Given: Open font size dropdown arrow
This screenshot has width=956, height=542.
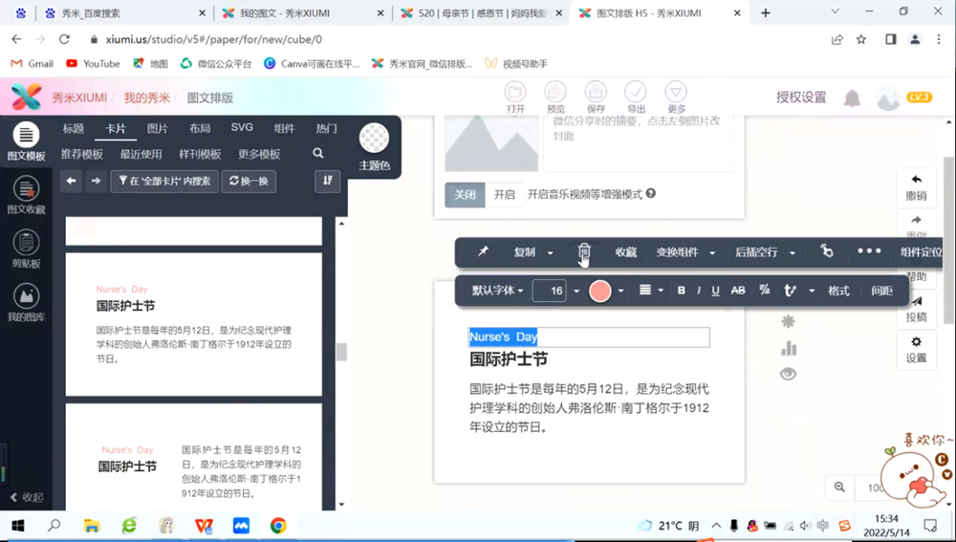Looking at the screenshot, I should [576, 292].
